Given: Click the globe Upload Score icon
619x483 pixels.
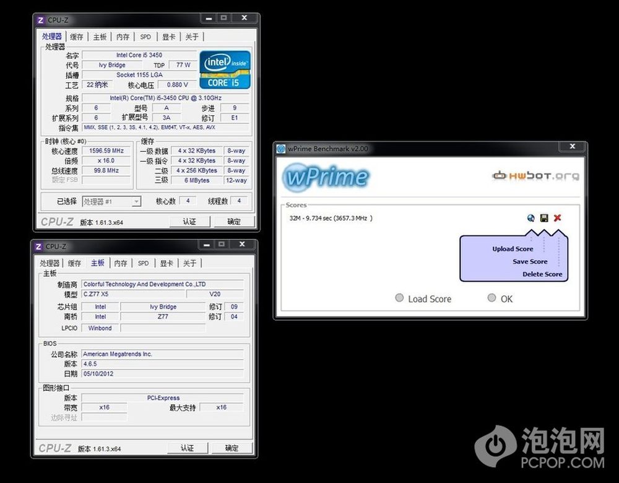Looking at the screenshot, I should pos(531,218).
